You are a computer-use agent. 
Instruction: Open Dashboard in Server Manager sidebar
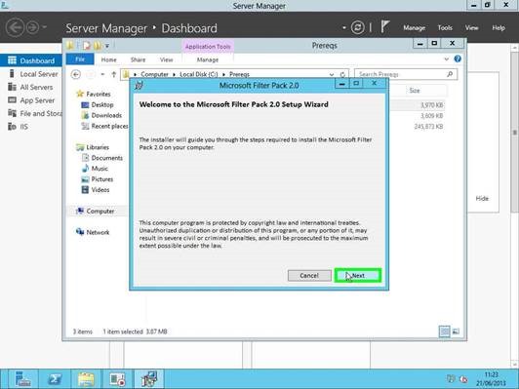tap(31, 60)
